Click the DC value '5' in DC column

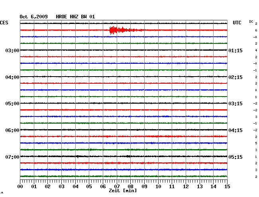256,143
